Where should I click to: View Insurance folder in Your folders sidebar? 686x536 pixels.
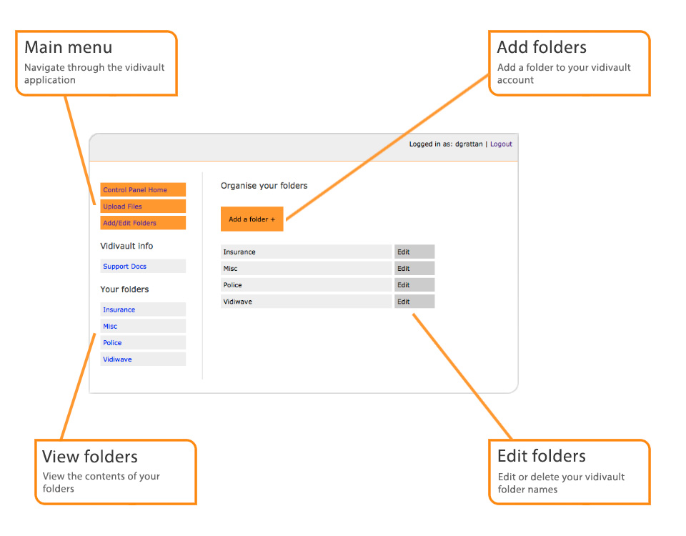(119, 310)
